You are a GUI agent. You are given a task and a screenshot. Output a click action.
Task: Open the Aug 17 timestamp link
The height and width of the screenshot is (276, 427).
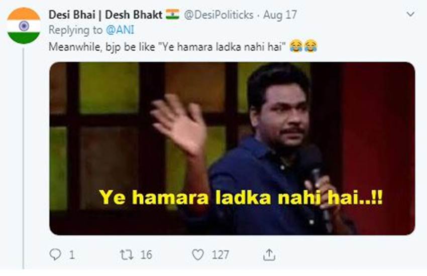click(280, 15)
